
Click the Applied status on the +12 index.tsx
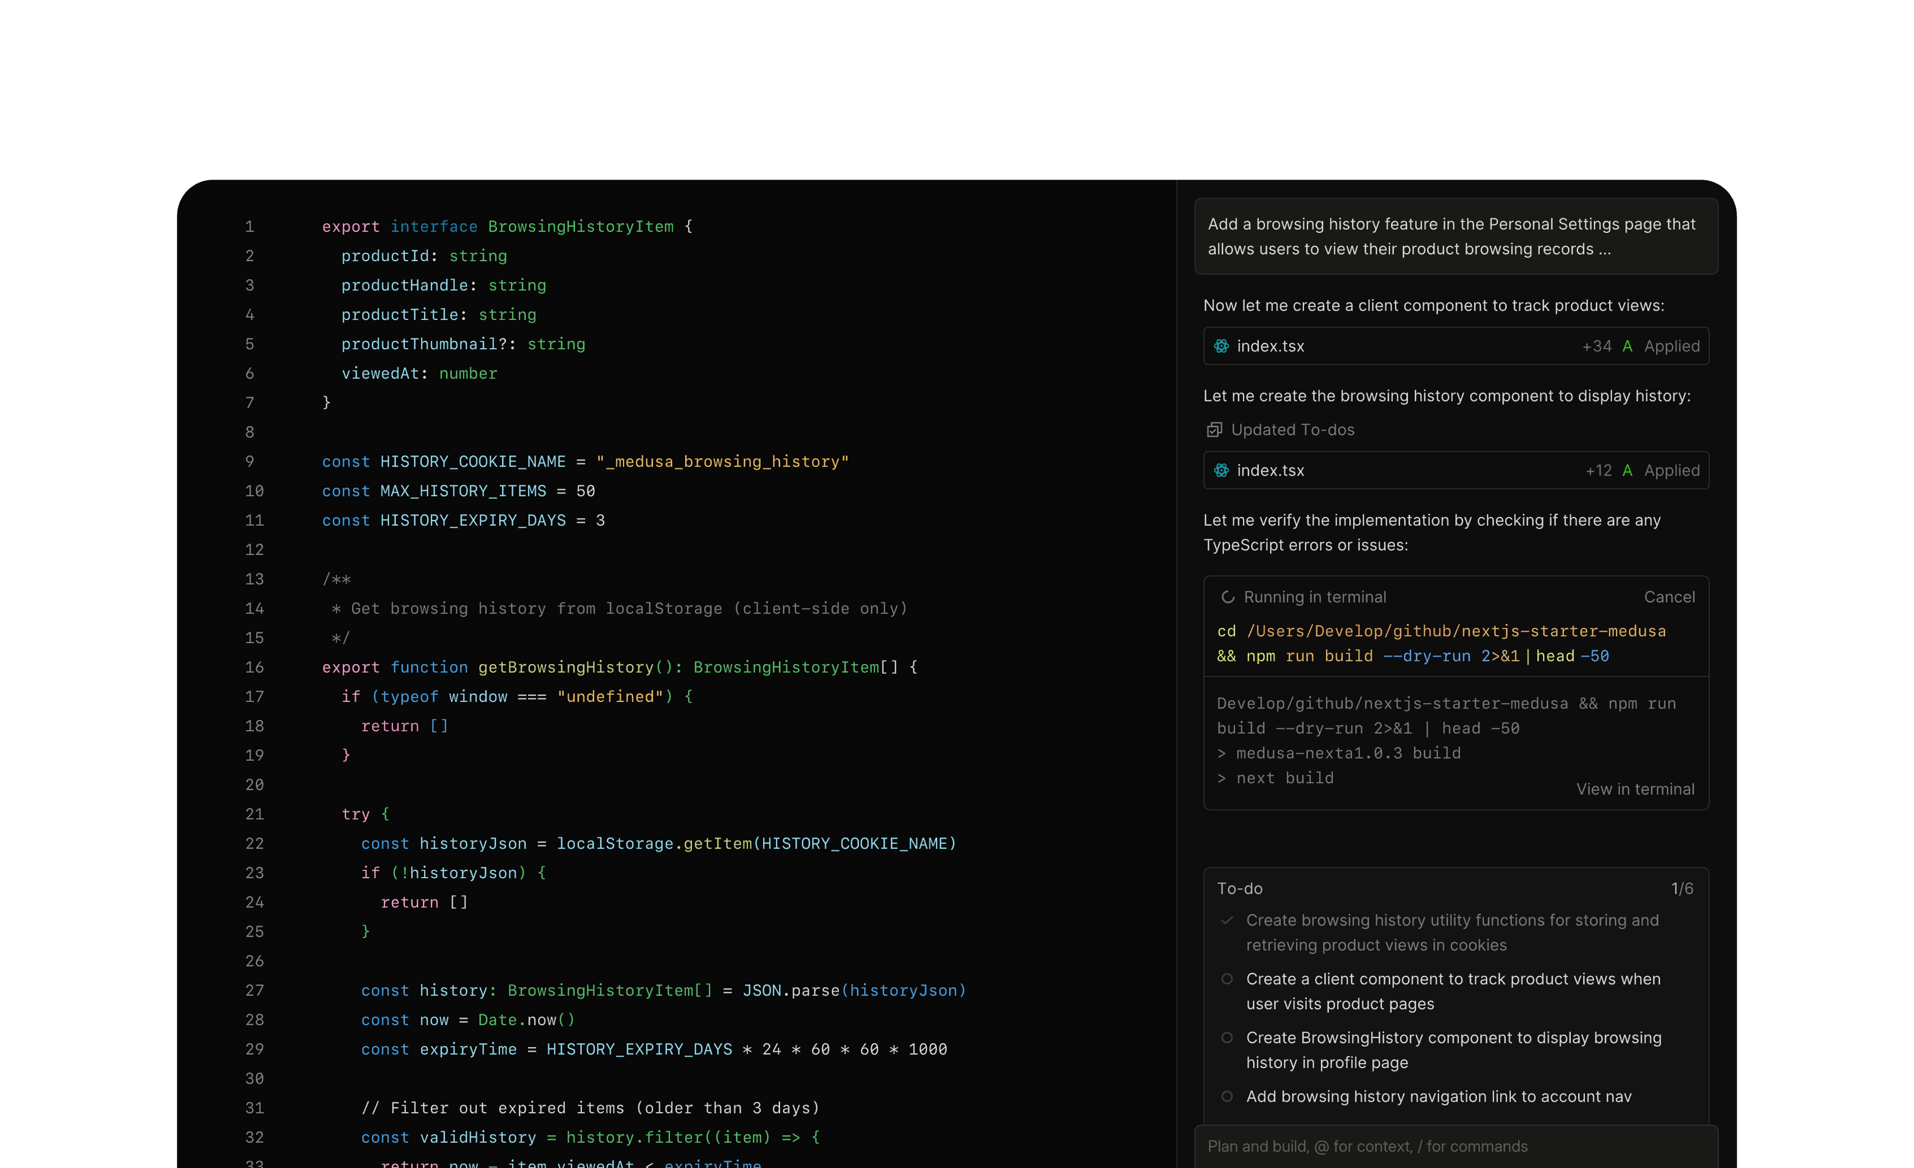pos(1671,471)
